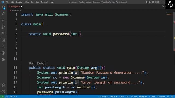Click the Run CodeLens above main method
175x98 pixels.
(32, 63)
